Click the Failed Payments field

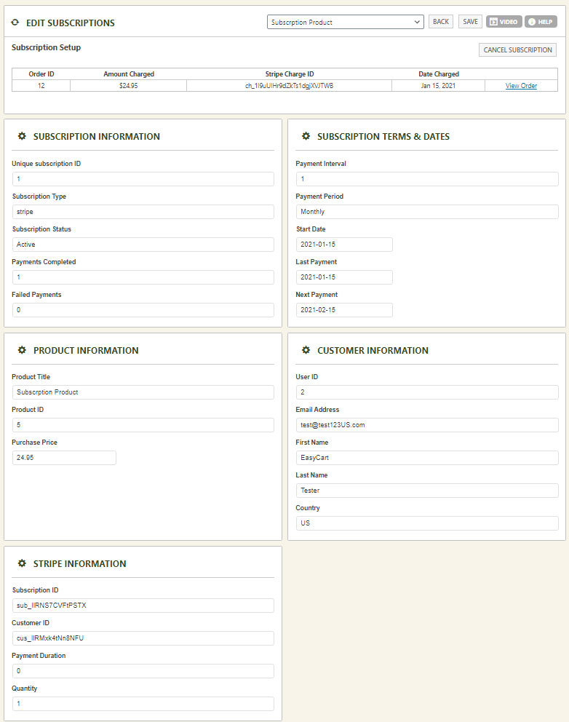(143, 310)
